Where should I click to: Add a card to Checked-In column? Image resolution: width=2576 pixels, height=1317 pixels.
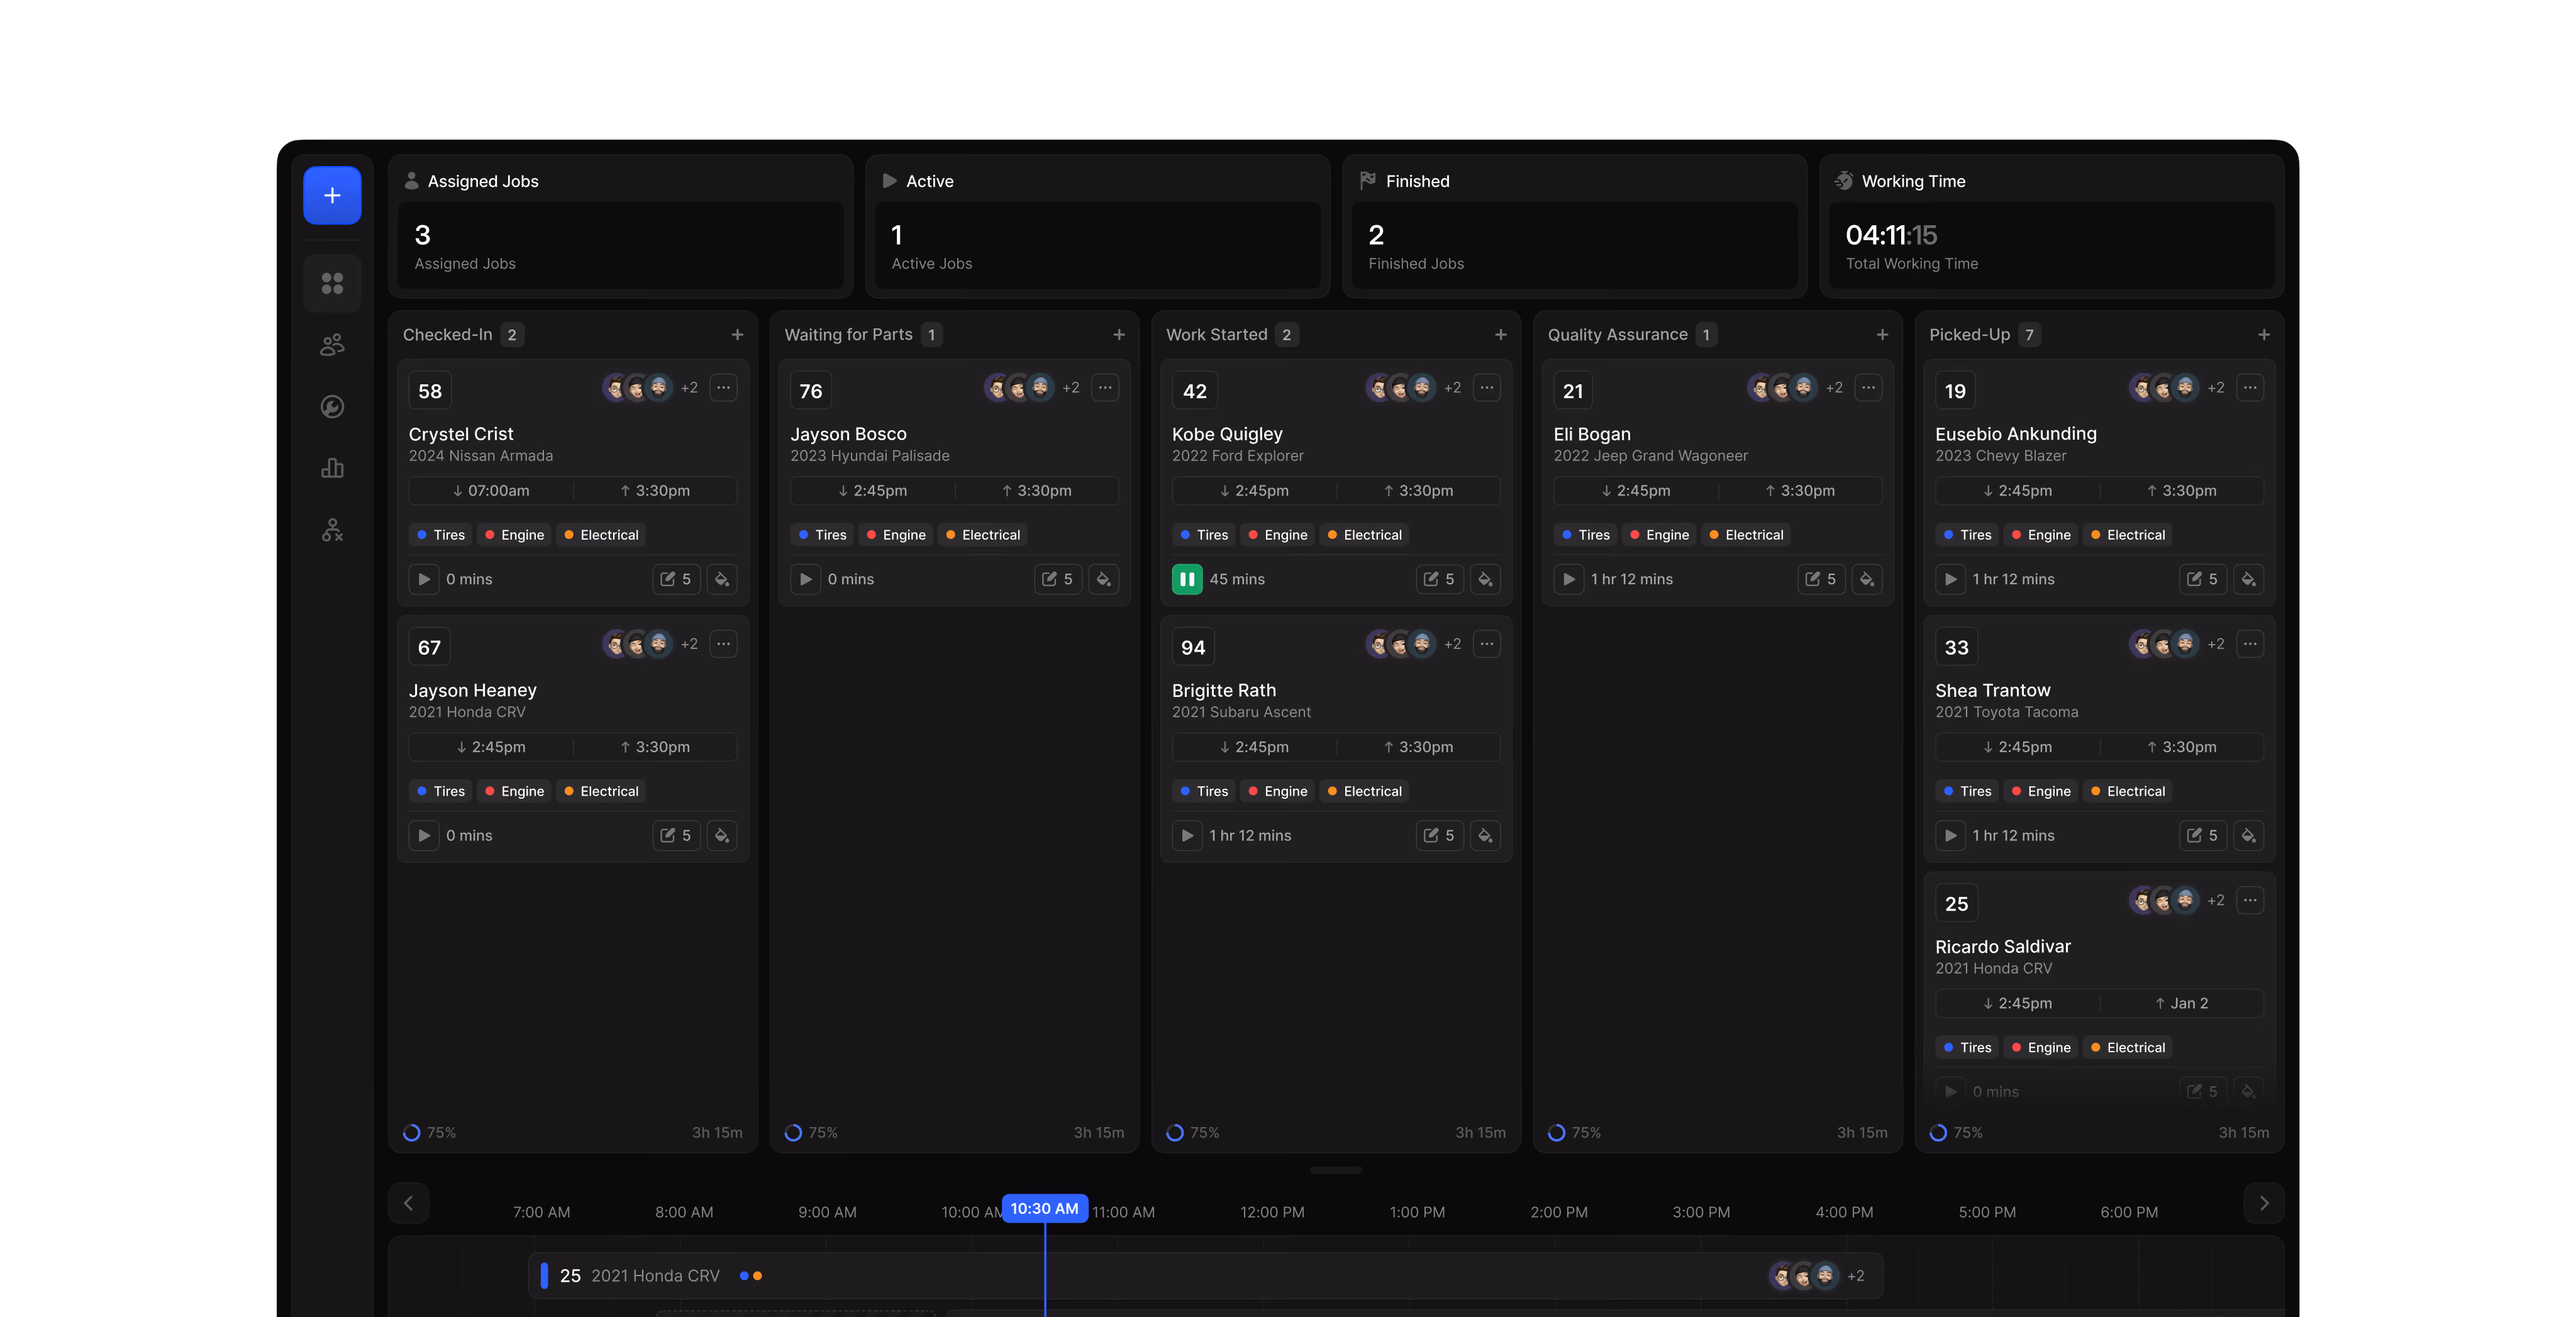coord(737,335)
